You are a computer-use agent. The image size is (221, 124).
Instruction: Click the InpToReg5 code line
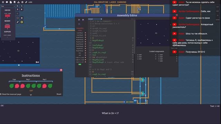(97, 45)
